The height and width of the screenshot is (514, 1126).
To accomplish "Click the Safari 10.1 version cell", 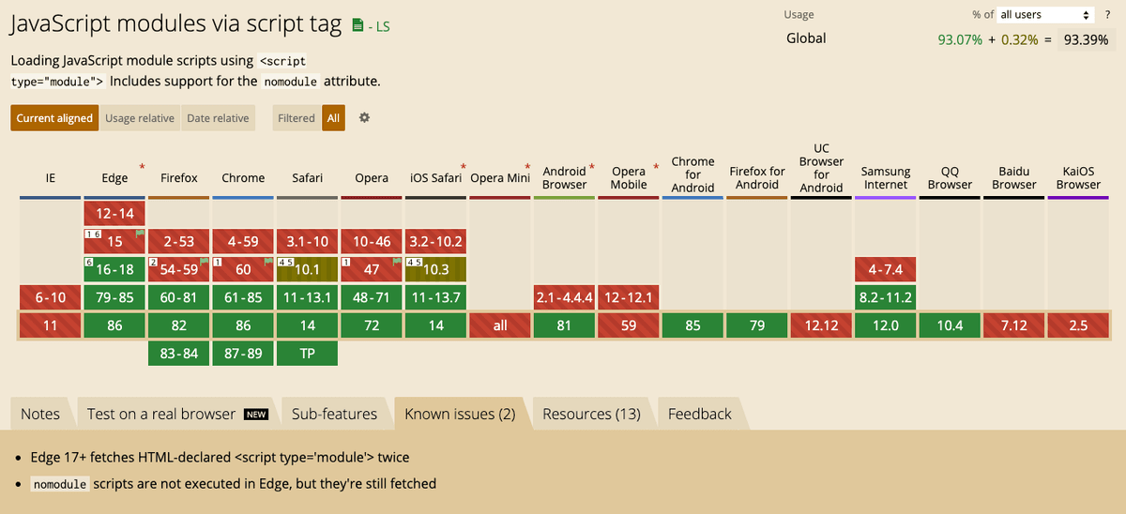I will (308, 269).
